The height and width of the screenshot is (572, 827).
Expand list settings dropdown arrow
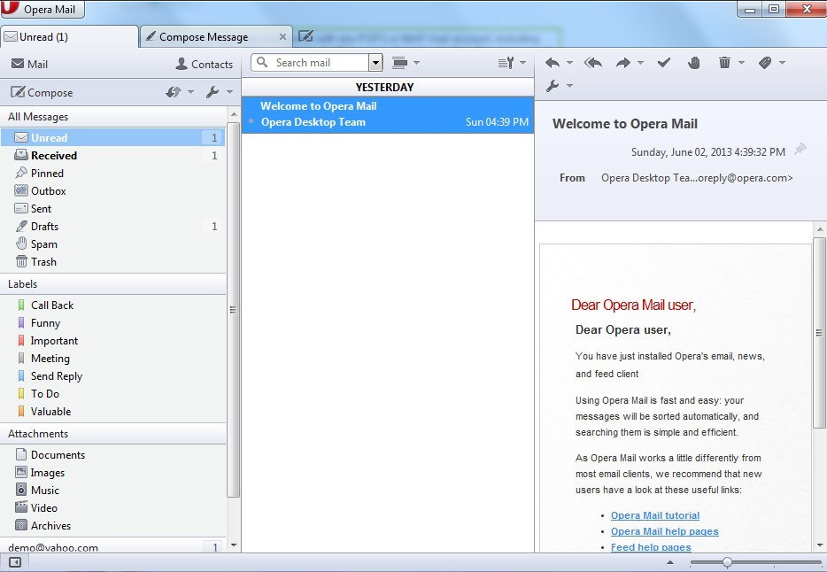[x=522, y=63]
